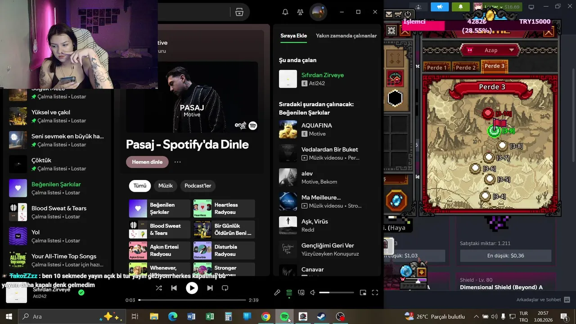Toggle liked checkmark for Sıfırdan Zirveye
Image resolution: width=576 pixels, height=324 pixels.
coord(81,292)
